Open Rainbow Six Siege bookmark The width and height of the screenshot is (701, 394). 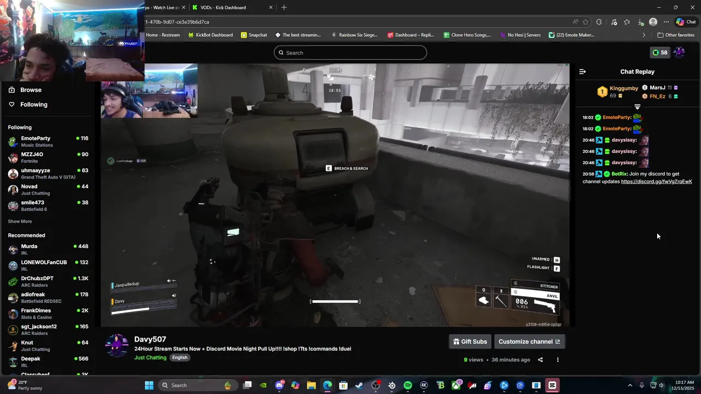pyautogui.click(x=354, y=35)
